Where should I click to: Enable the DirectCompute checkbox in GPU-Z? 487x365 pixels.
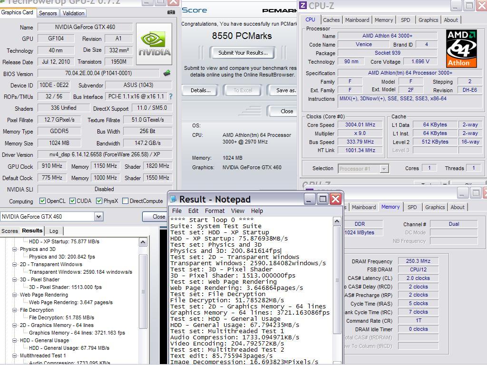click(x=125, y=201)
